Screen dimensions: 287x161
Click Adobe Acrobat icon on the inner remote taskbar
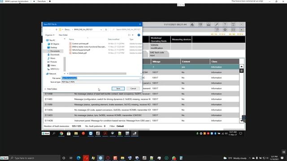[x=105, y=134]
